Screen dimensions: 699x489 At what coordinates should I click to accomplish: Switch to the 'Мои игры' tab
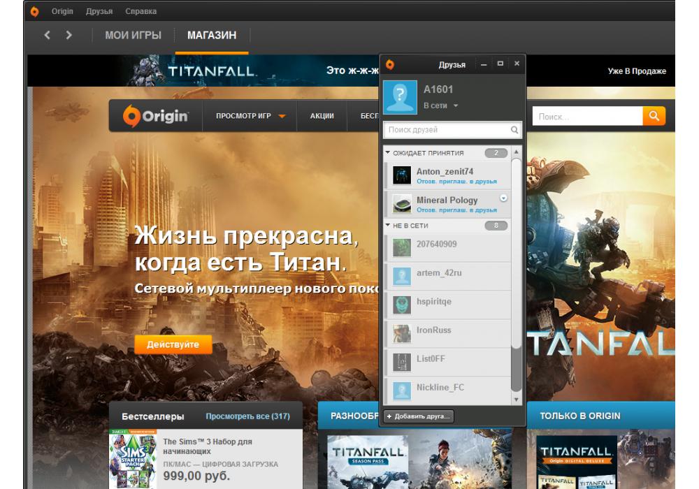(133, 35)
